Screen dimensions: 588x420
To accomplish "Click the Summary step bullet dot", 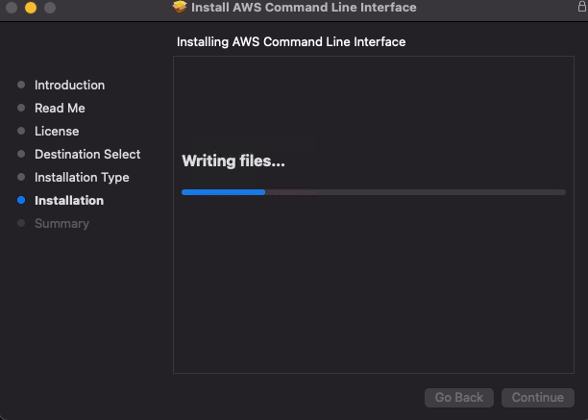I will (x=21, y=224).
